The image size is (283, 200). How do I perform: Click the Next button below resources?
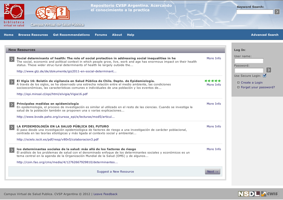pyautogui.click(x=212, y=172)
